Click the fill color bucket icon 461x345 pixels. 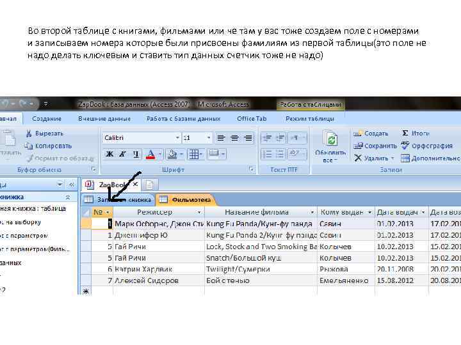tap(172, 155)
